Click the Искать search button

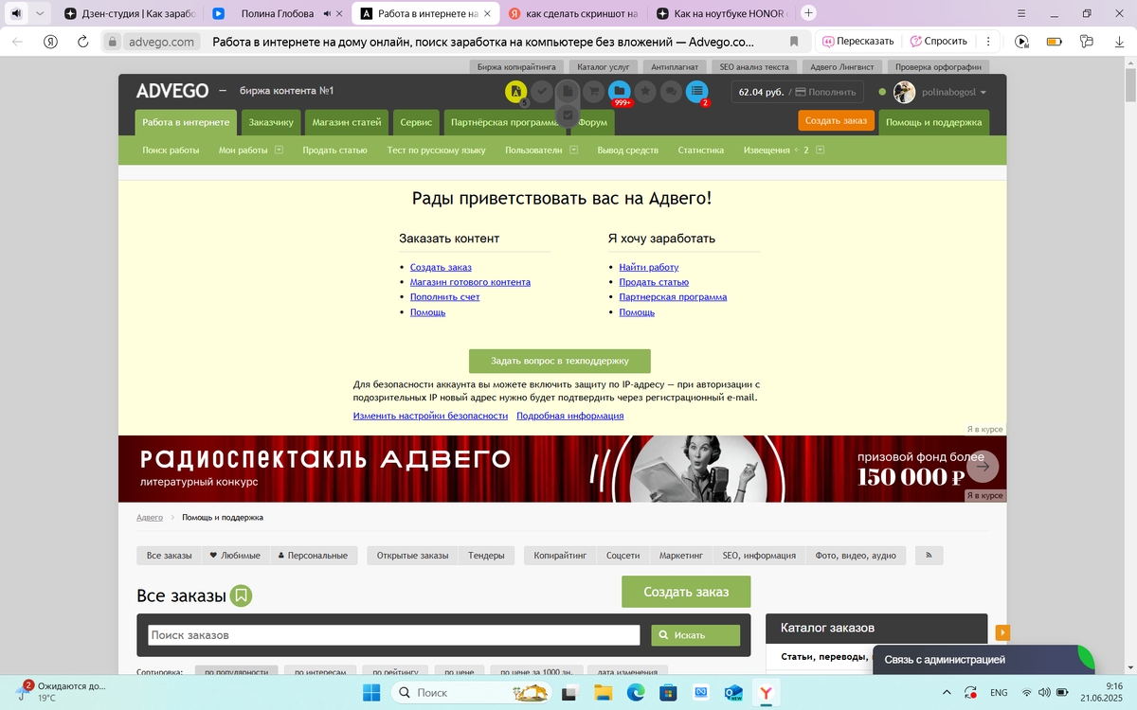[x=695, y=635]
